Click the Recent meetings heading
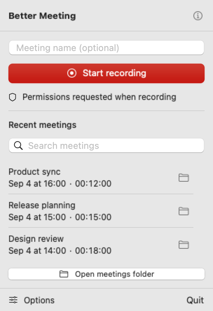 tap(42, 125)
